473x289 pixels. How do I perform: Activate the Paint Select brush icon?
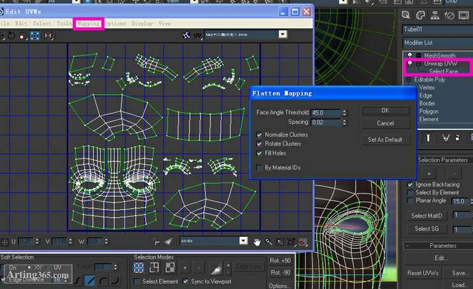tap(216, 269)
